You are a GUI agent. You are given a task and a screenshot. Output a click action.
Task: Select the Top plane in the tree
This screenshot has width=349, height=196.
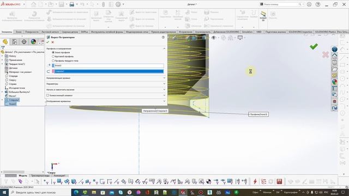[11, 80]
